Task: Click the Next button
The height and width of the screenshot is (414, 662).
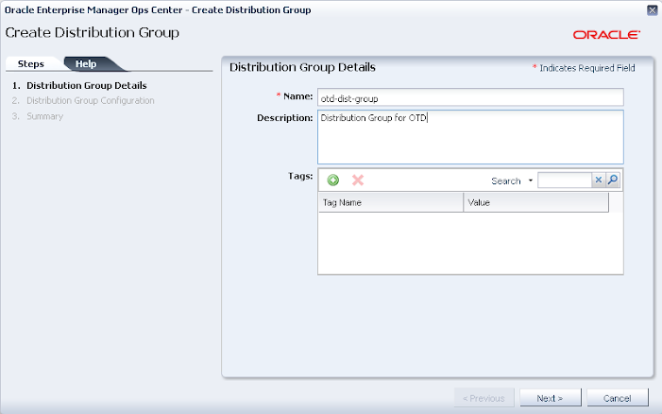Action: click(x=551, y=398)
